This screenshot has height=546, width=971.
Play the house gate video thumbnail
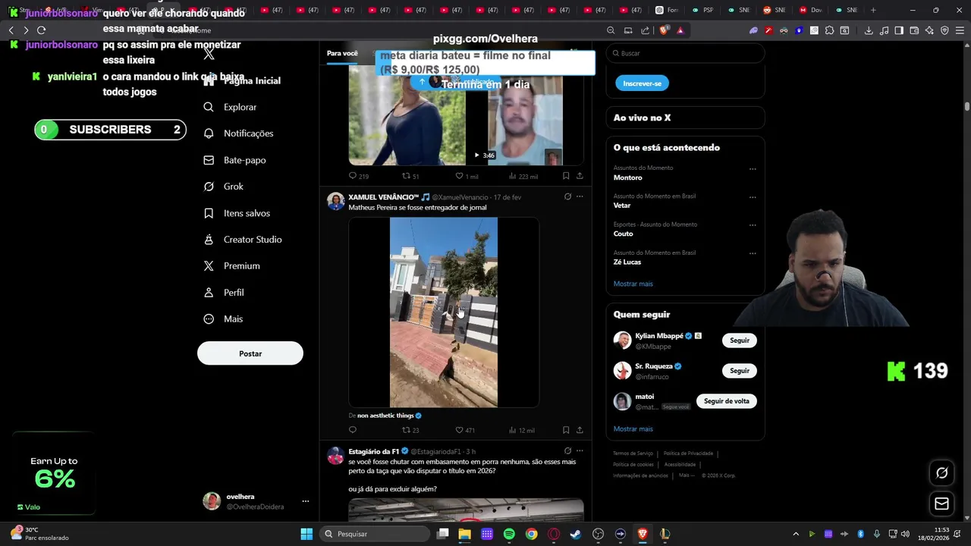point(444,312)
